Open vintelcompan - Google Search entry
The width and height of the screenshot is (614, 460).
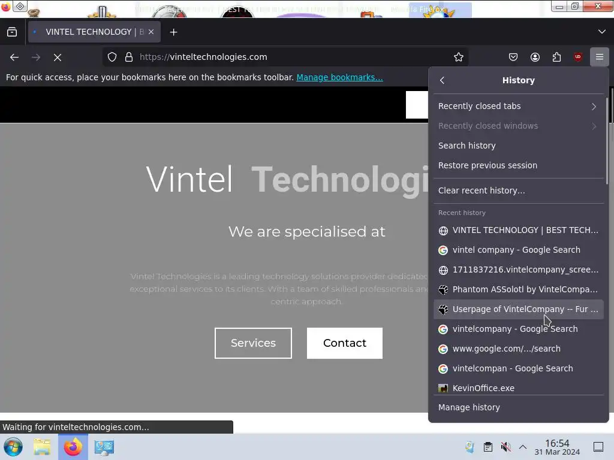[x=519, y=368]
